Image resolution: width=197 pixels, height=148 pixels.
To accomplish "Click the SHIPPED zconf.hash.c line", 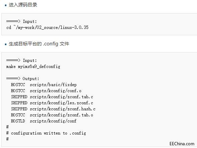I will (x=53, y=109).
